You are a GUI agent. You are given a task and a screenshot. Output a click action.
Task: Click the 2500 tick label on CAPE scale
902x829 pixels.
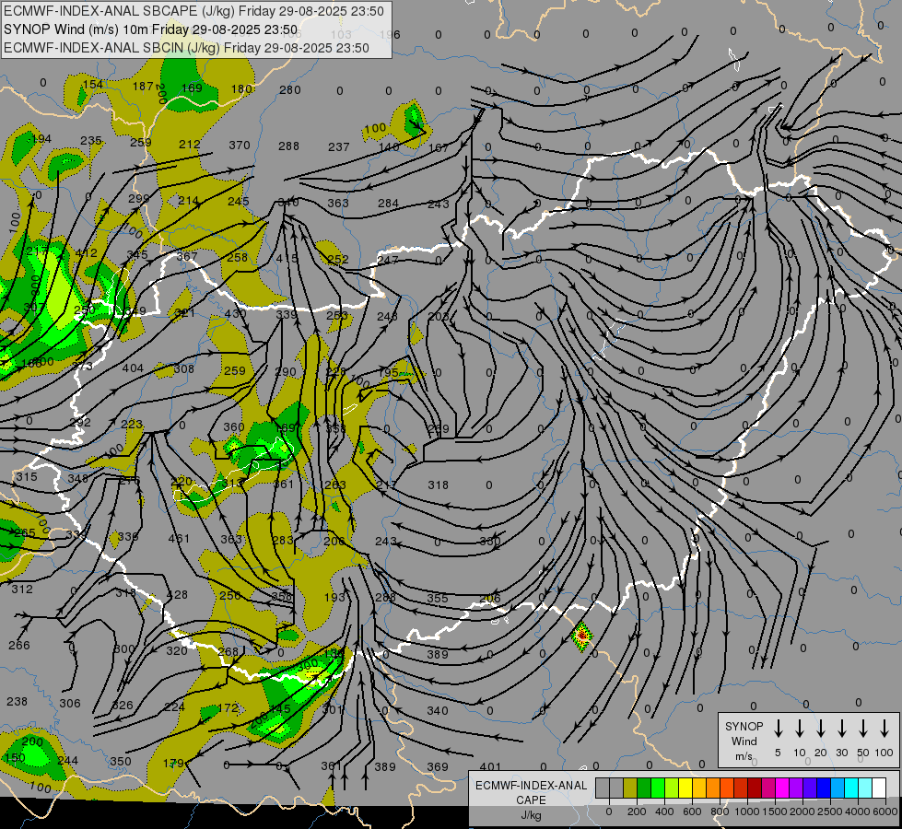(x=829, y=811)
